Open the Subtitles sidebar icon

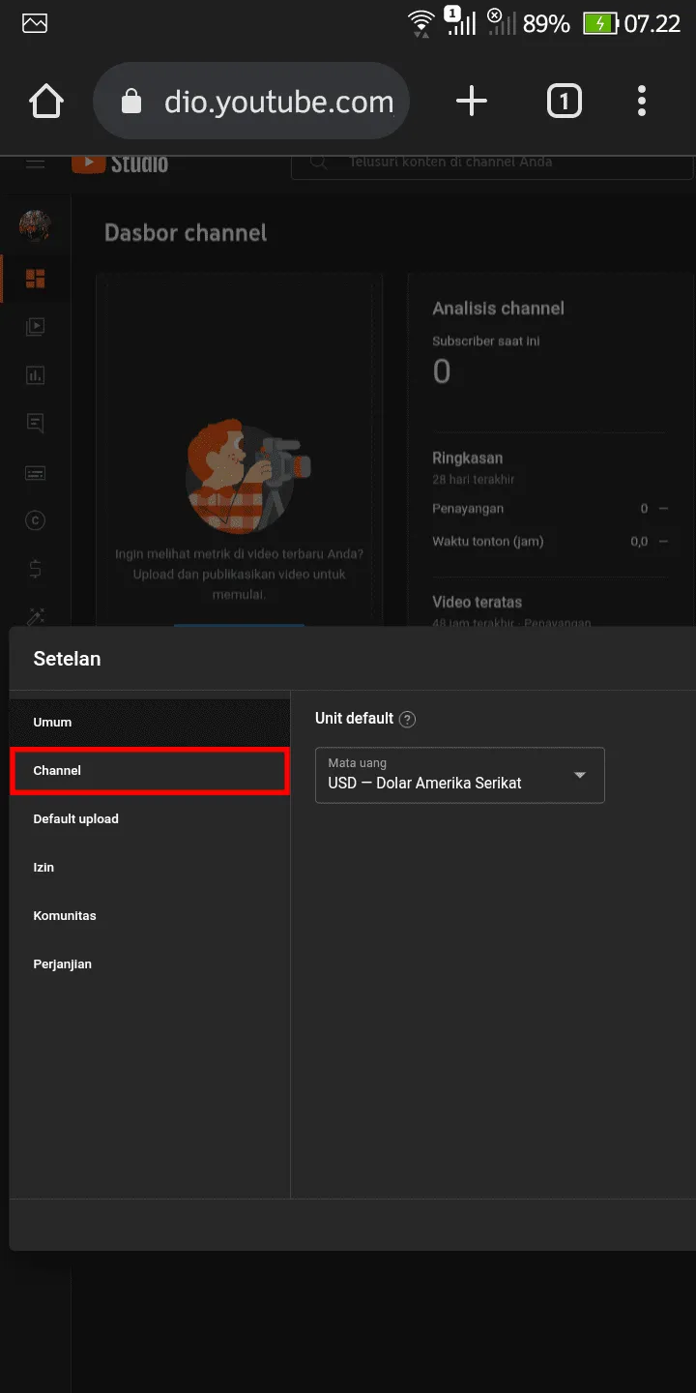click(x=36, y=473)
